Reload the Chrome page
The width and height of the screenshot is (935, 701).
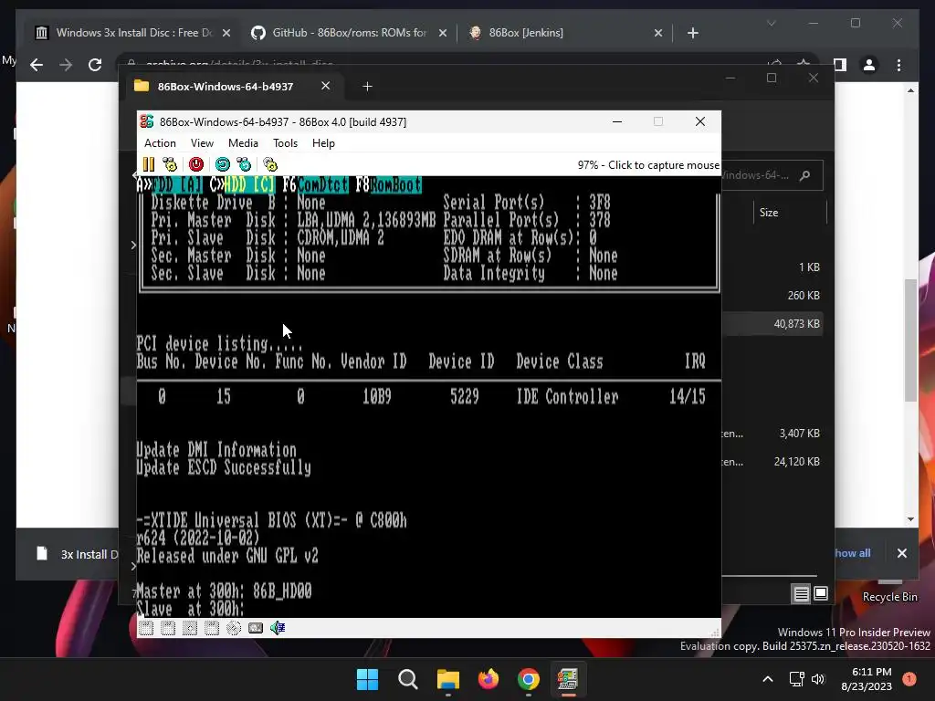[95, 65]
